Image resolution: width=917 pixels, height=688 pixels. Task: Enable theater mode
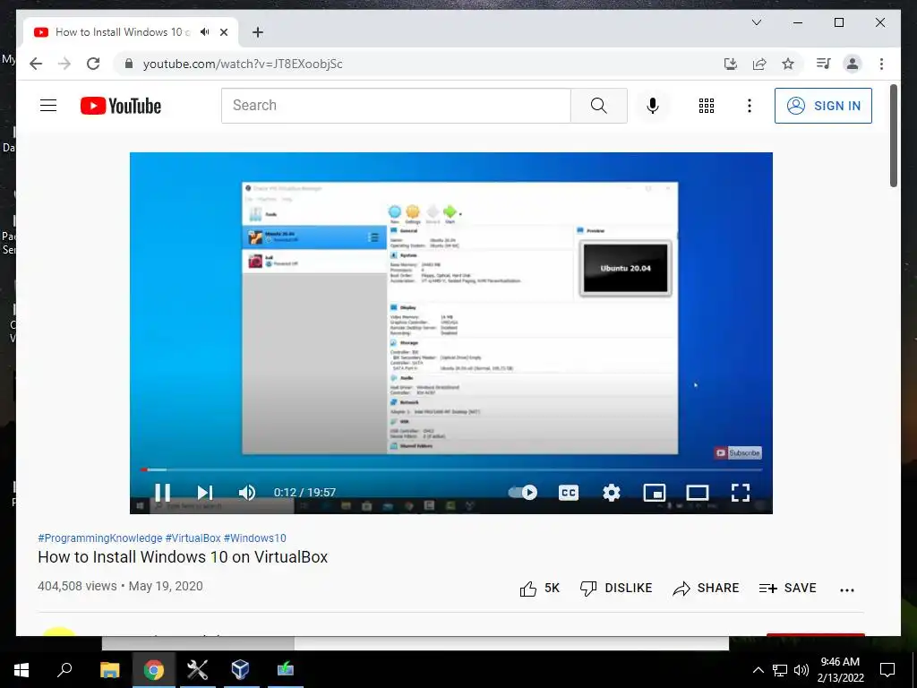[697, 493]
